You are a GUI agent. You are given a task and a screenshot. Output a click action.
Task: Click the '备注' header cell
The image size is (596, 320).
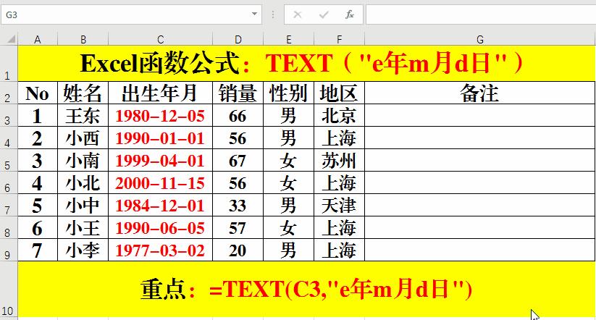[479, 93]
